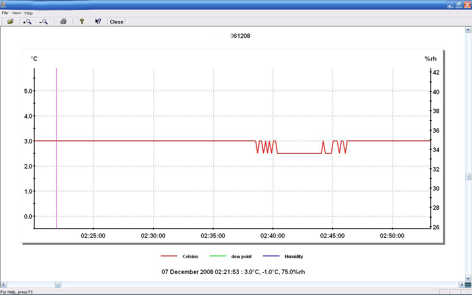Open the File menu
Image resolution: width=472 pixels, height=295 pixels.
pyautogui.click(x=5, y=13)
